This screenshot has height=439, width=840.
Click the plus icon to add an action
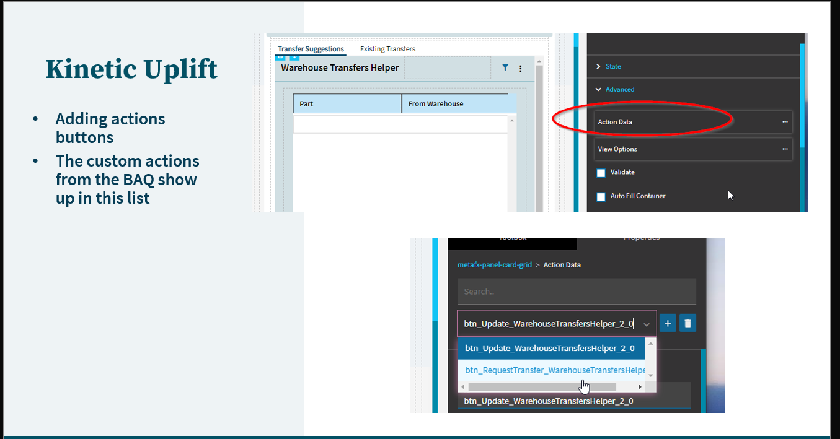click(668, 323)
